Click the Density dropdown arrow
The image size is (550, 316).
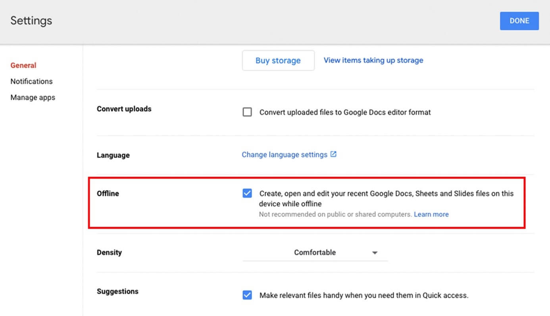click(x=375, y=253)
